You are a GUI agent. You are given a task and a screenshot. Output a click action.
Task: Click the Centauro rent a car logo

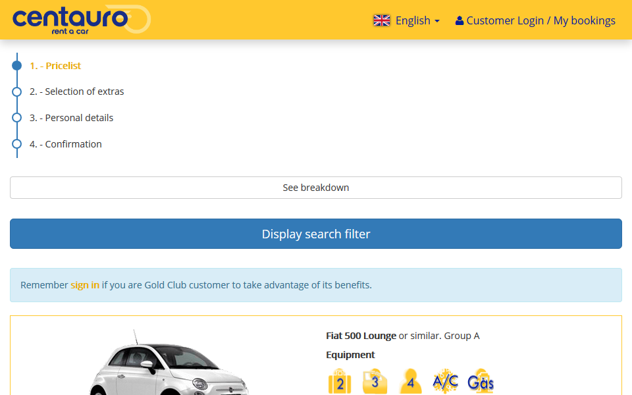click(x=82, y=19)
